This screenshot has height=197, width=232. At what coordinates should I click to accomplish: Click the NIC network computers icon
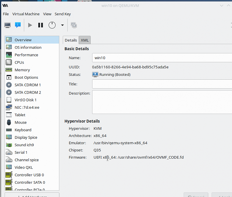point(9,107)
